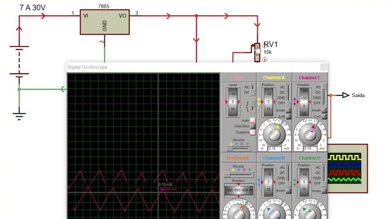
Task: Click Channel C coupling mode slider
Action: [324, 95]
